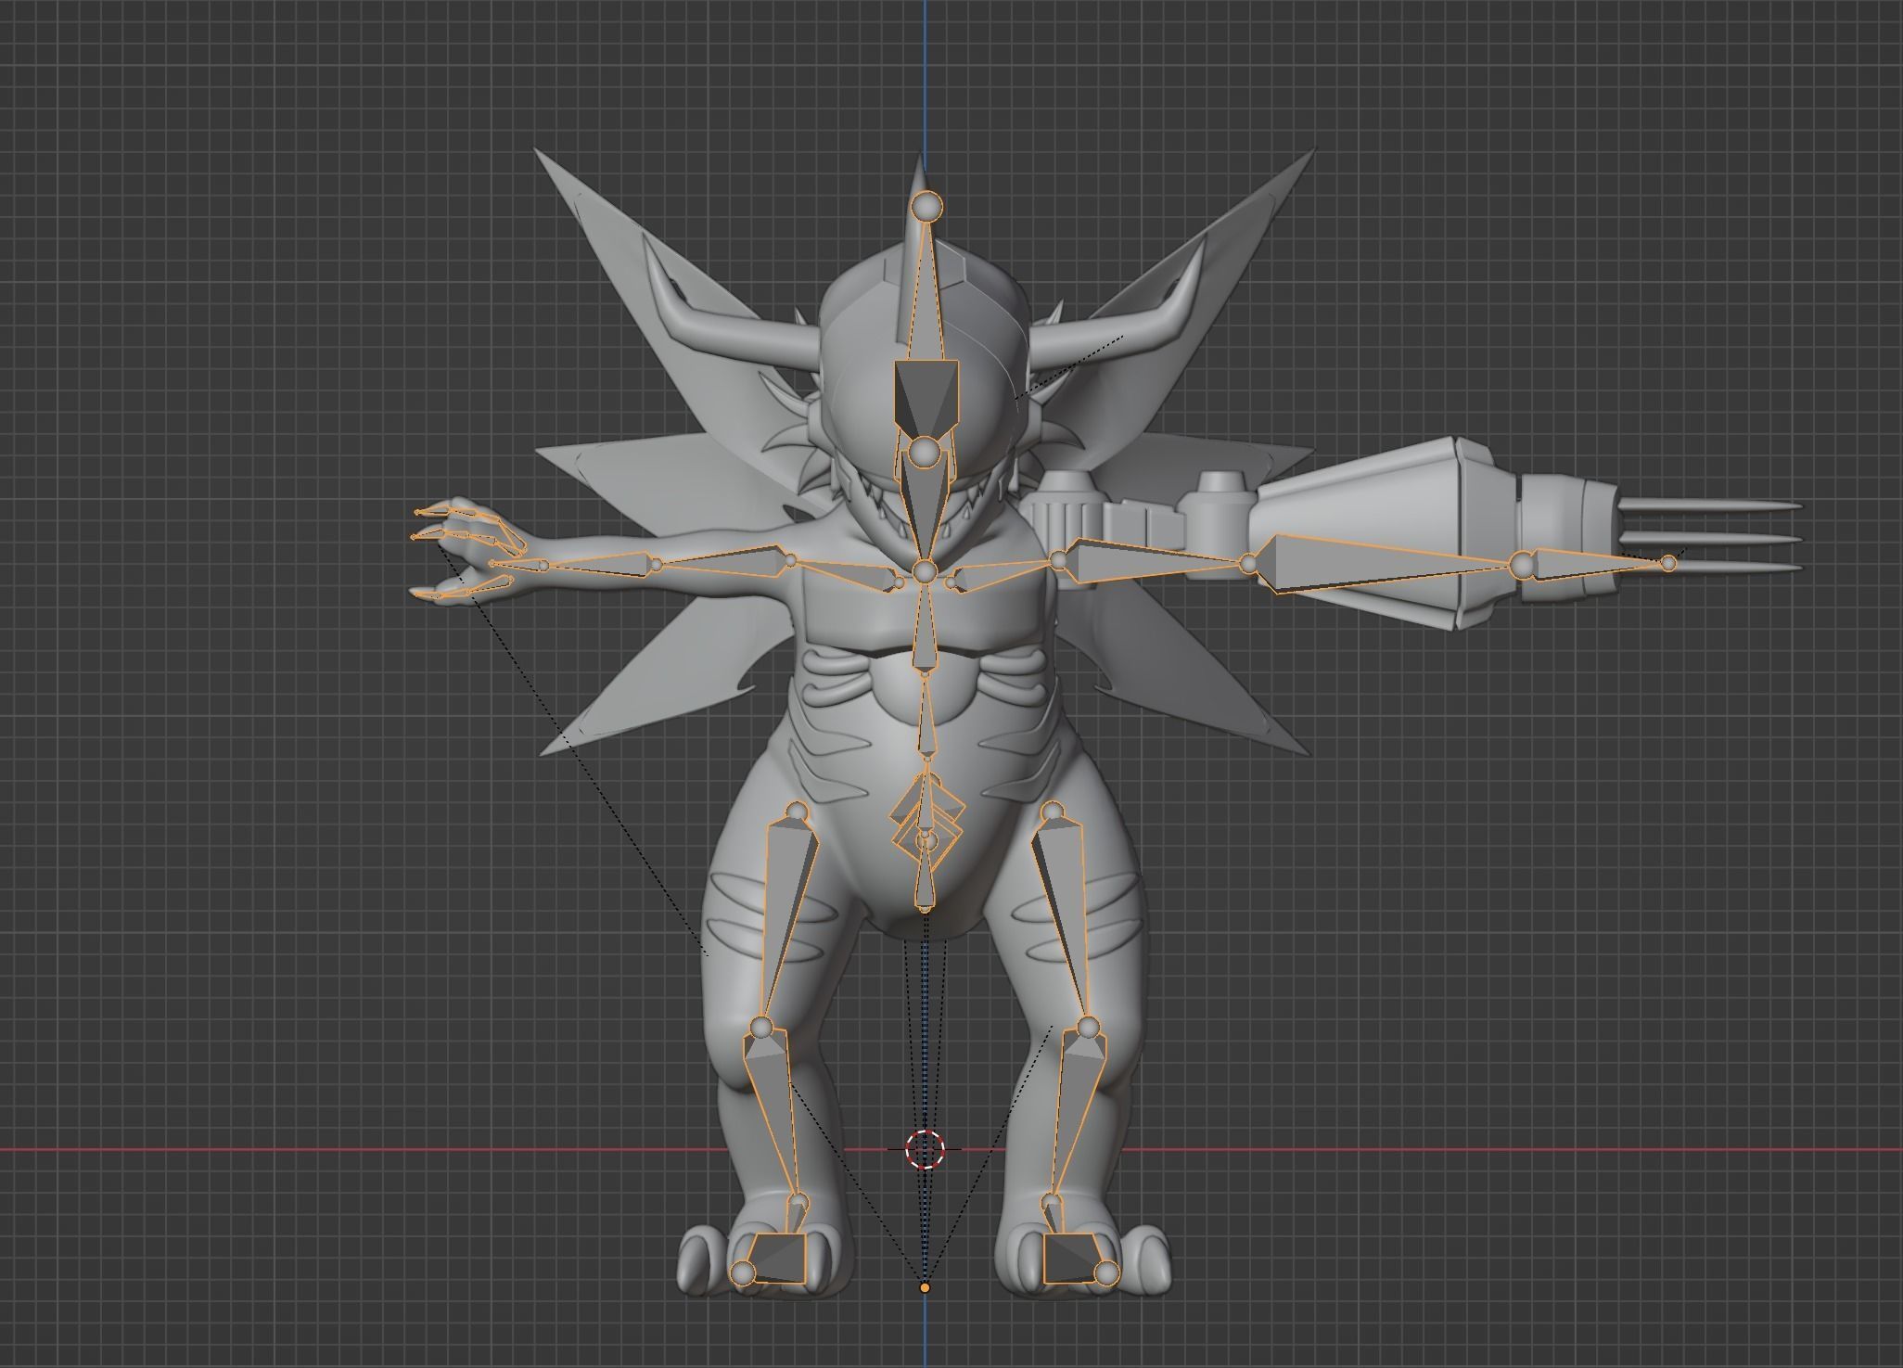Click the sphere joint at the head bone tip
The image size is (1903, 1368).
coord(926,205)
